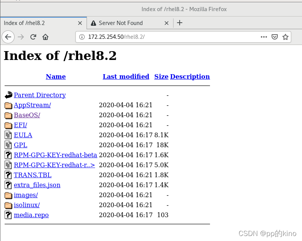
Task: Open the EULA file link
Action: (x=23, y=135)
